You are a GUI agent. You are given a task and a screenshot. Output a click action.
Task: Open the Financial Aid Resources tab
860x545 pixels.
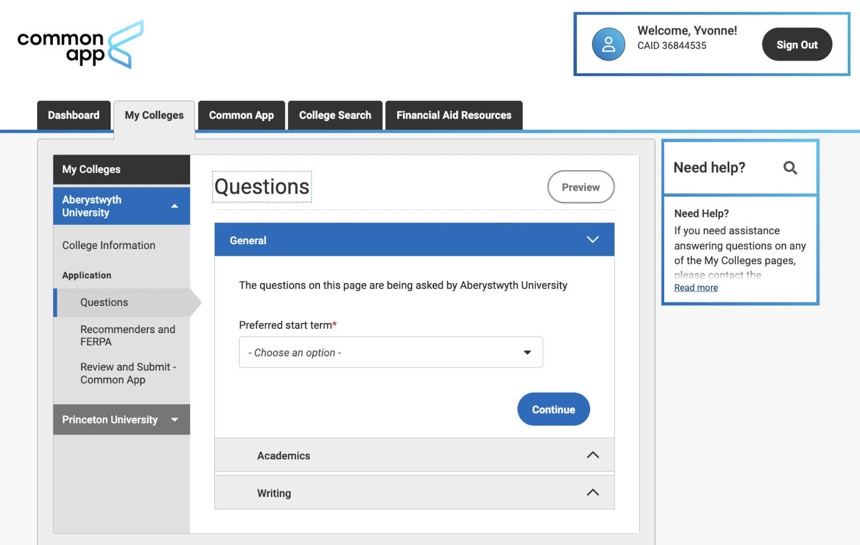[x=454, y=115]
